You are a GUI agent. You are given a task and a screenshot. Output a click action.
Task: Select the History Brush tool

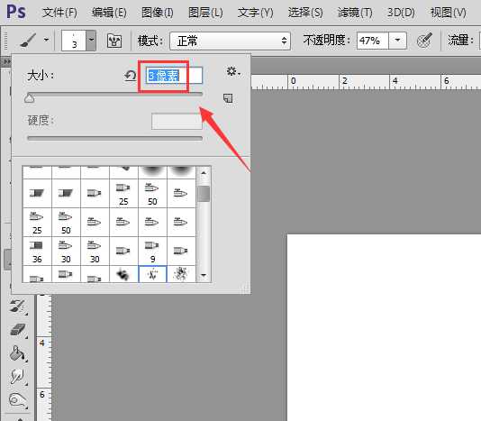click(x=17, y=307)
